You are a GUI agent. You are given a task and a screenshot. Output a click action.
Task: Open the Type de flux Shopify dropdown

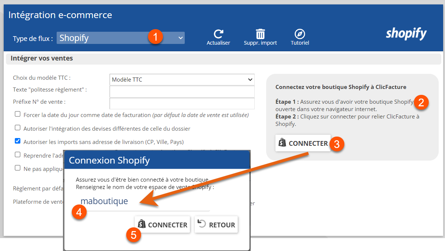coord(121,38)
